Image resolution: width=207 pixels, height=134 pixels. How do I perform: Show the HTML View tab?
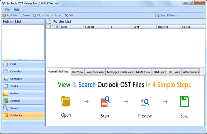pyautogui.click(x=160, y=72)
